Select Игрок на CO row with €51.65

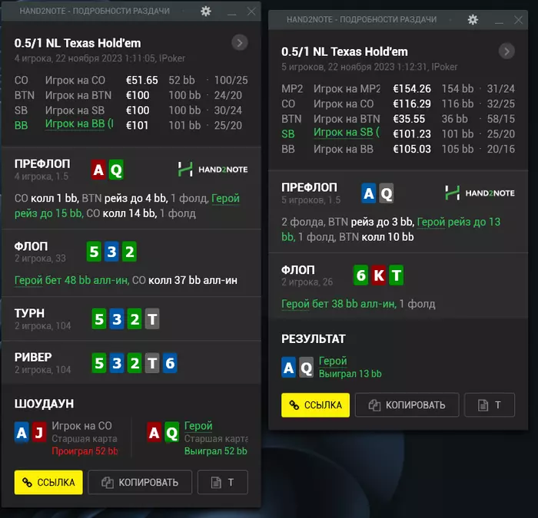(131, 80)
